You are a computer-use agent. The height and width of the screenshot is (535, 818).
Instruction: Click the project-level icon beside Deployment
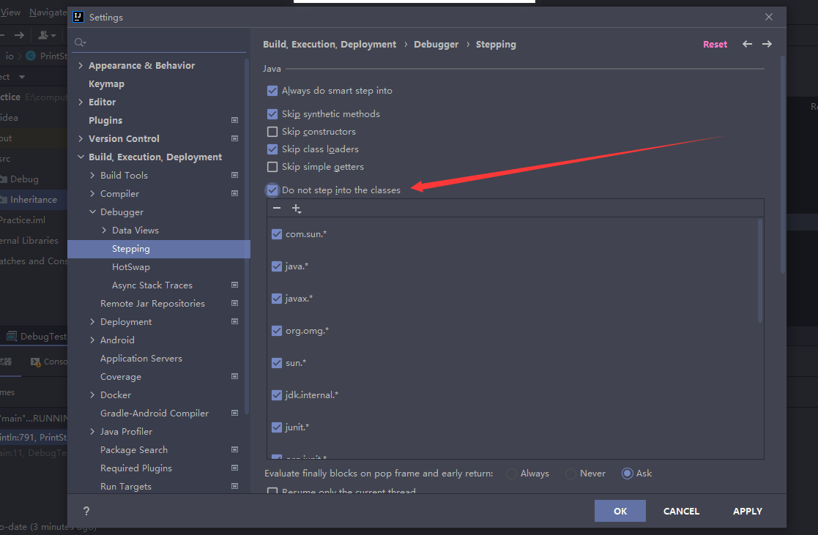coord(235,322)
